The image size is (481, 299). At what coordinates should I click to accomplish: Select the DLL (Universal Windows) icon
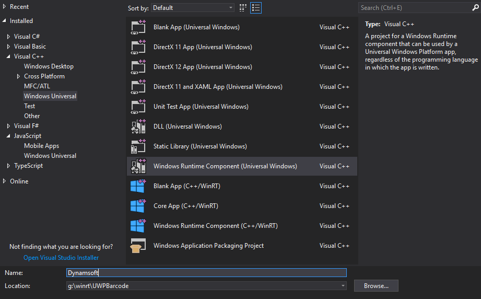point(138,126)
